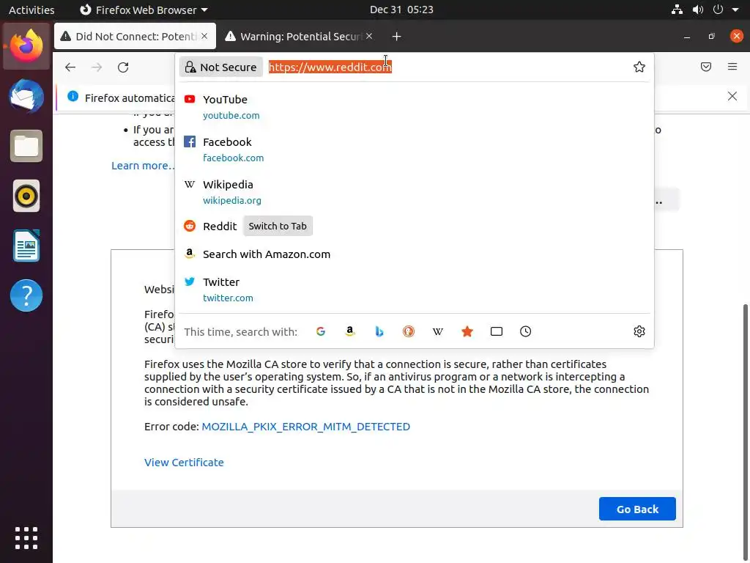Screen dimensions: 750x563
Task: Search open tabs with the tab icon
Action: (x=497, y=331)
